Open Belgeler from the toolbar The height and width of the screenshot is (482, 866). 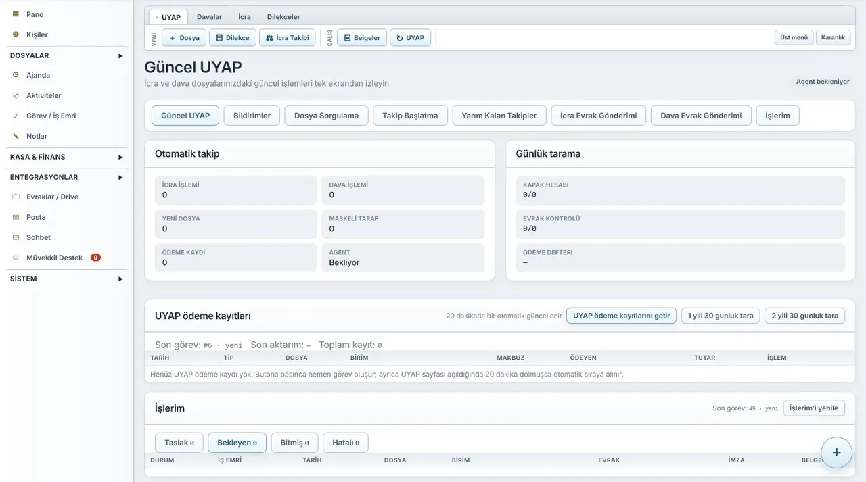click(362, 38)
